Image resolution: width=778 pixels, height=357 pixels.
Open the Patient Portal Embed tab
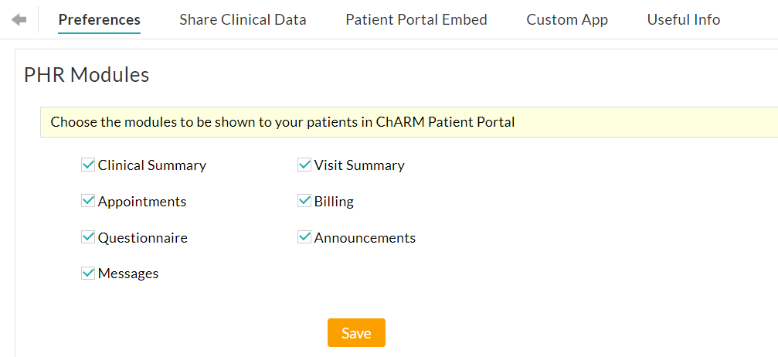tap(416, 20)
